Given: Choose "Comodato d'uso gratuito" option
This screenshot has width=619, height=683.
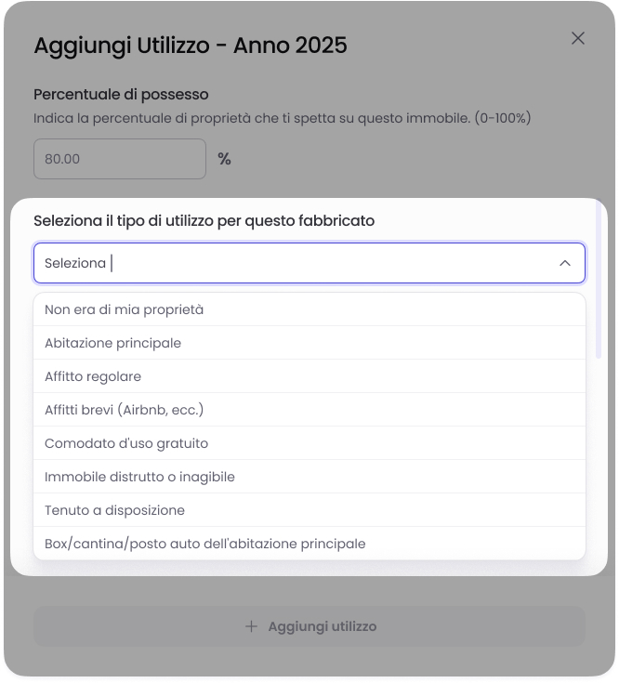Looking at the screenshot, I should [x=126, y=443].
